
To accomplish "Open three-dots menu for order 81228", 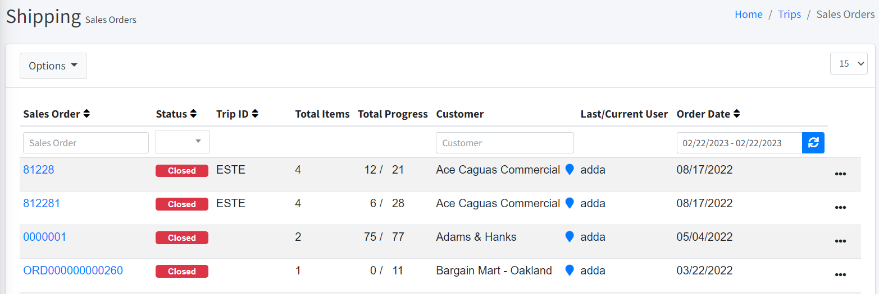I will coord(840,174).
